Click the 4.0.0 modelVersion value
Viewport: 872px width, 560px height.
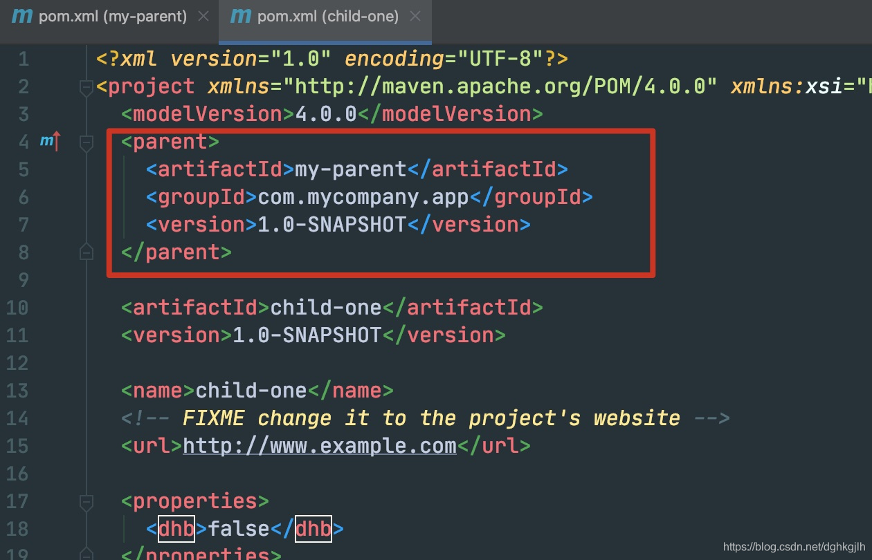[326, 114]
